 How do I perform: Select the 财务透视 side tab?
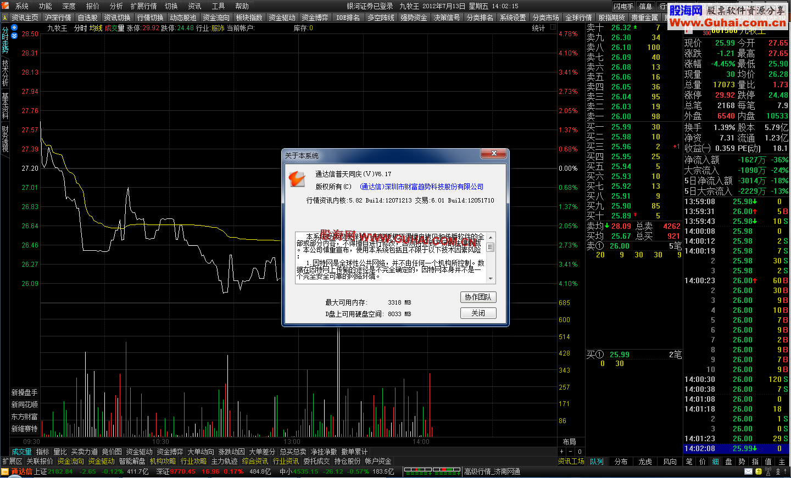(x=5, y=139)
